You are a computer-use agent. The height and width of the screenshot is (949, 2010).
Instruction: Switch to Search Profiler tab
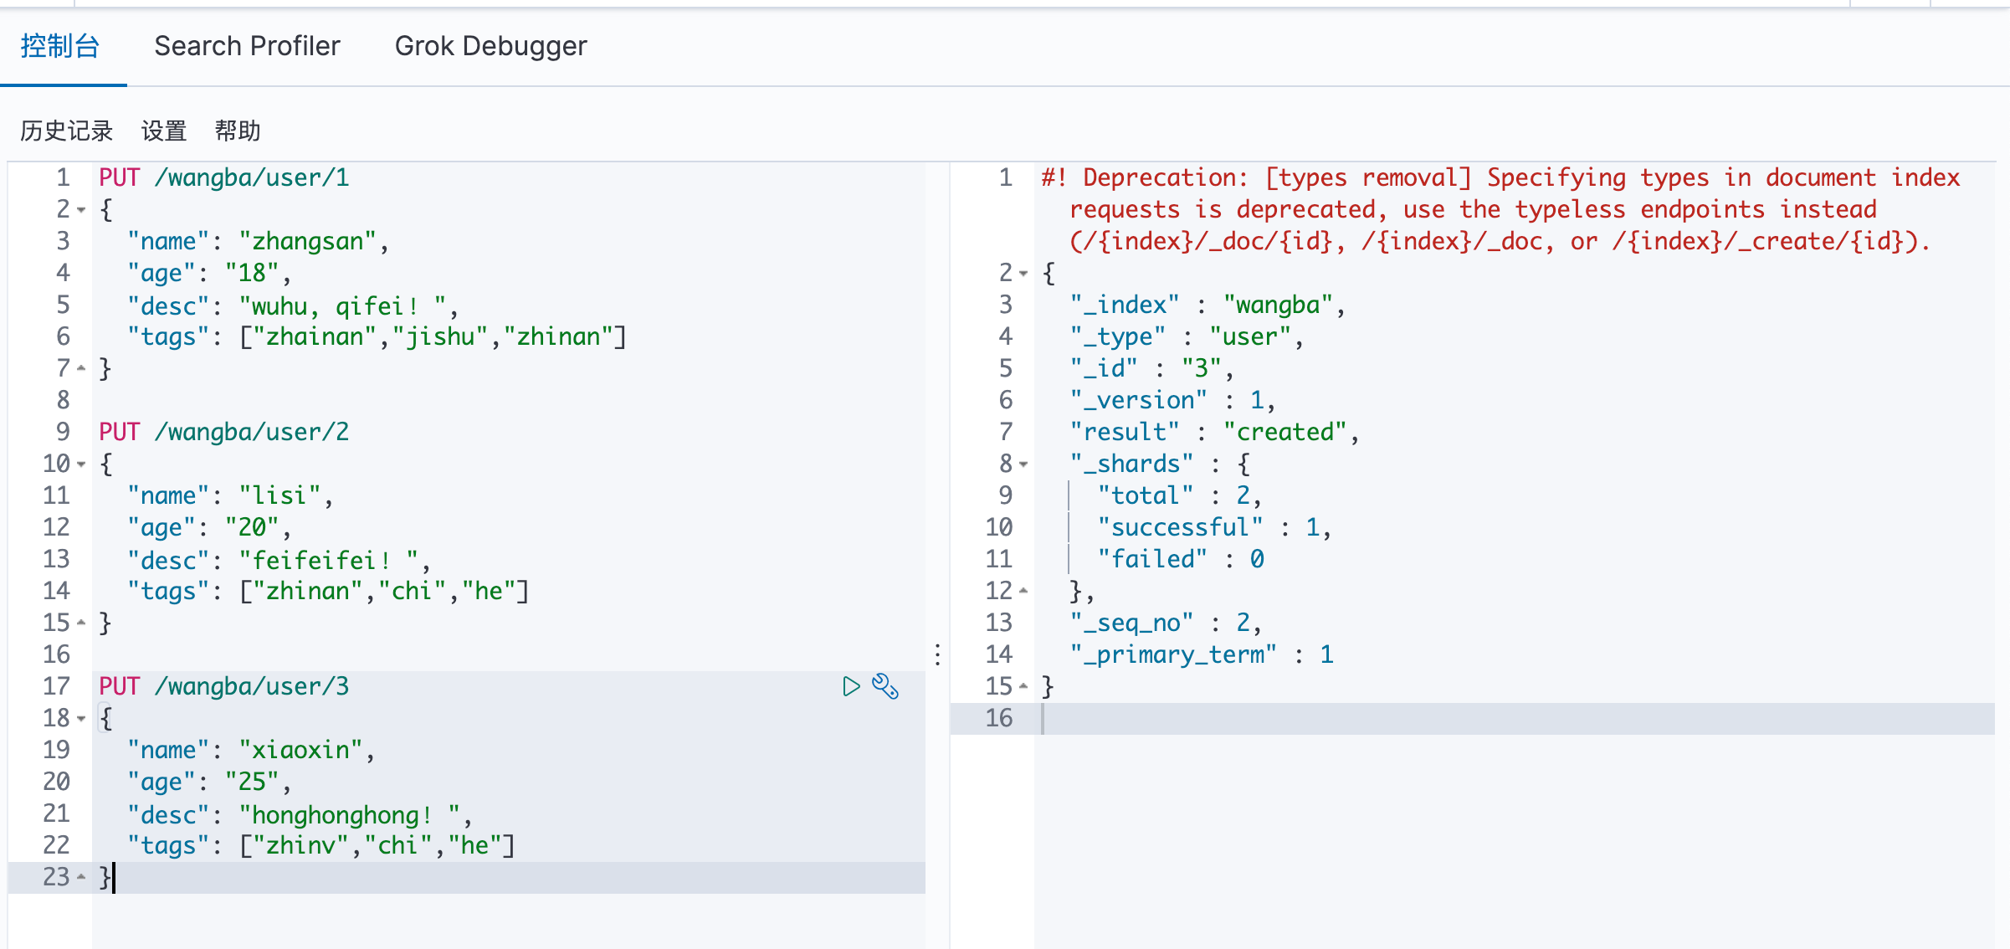coord(247,46)
